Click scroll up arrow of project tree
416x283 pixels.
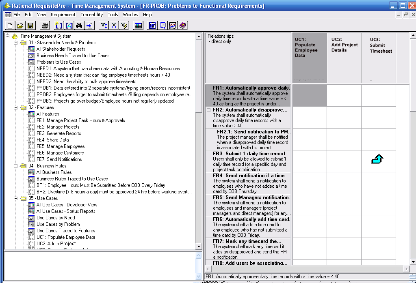pos(199,36)
